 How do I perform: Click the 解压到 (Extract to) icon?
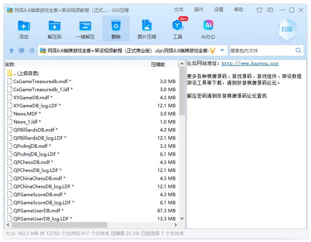click(x=55, y=26)
